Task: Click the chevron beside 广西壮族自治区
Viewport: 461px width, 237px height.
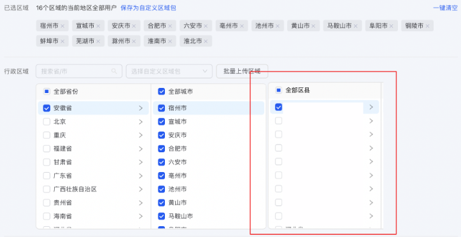Action: pos(141,189)
